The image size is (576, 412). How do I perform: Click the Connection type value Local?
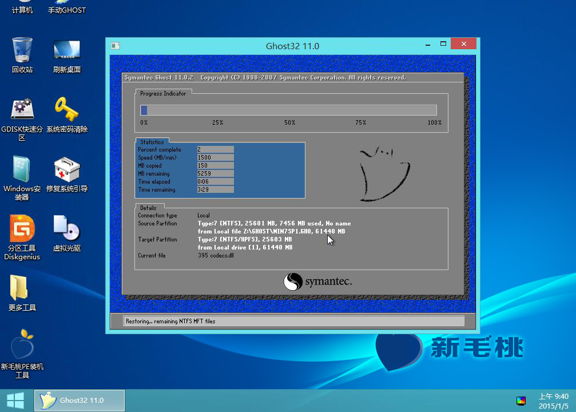tap(204, 215)
